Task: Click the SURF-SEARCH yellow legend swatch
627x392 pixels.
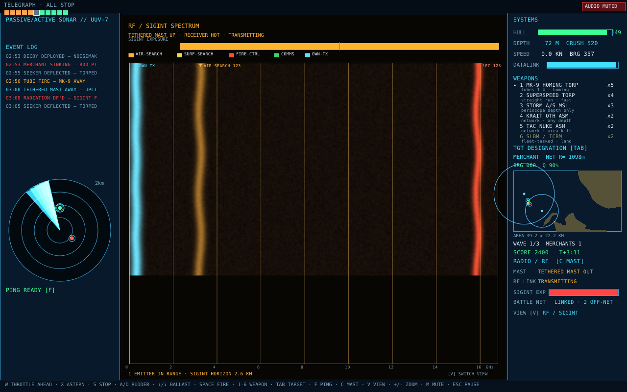Action: coord(179,55)
